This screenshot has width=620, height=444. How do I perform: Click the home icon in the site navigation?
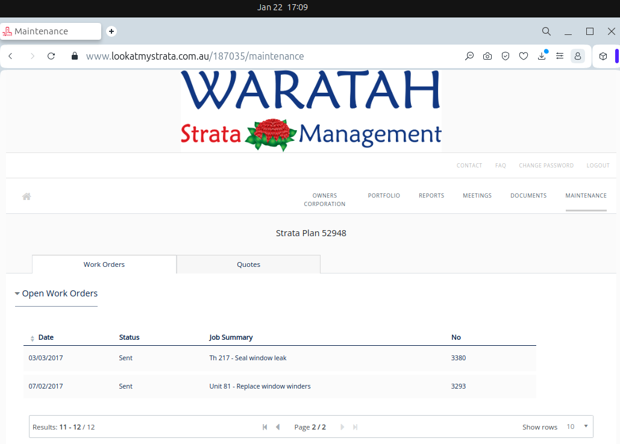27,196
